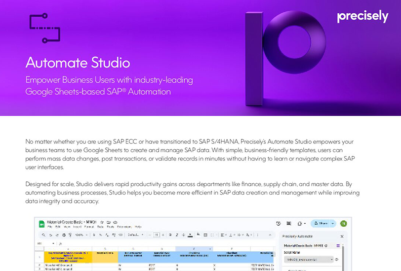
Task: Open the View menu in Sheets
Action: 67,227
